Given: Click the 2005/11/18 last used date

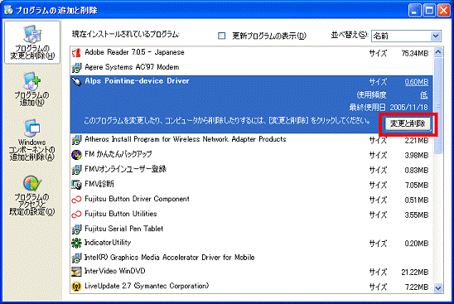Looking at the screenshot, I should pos(408,108).
